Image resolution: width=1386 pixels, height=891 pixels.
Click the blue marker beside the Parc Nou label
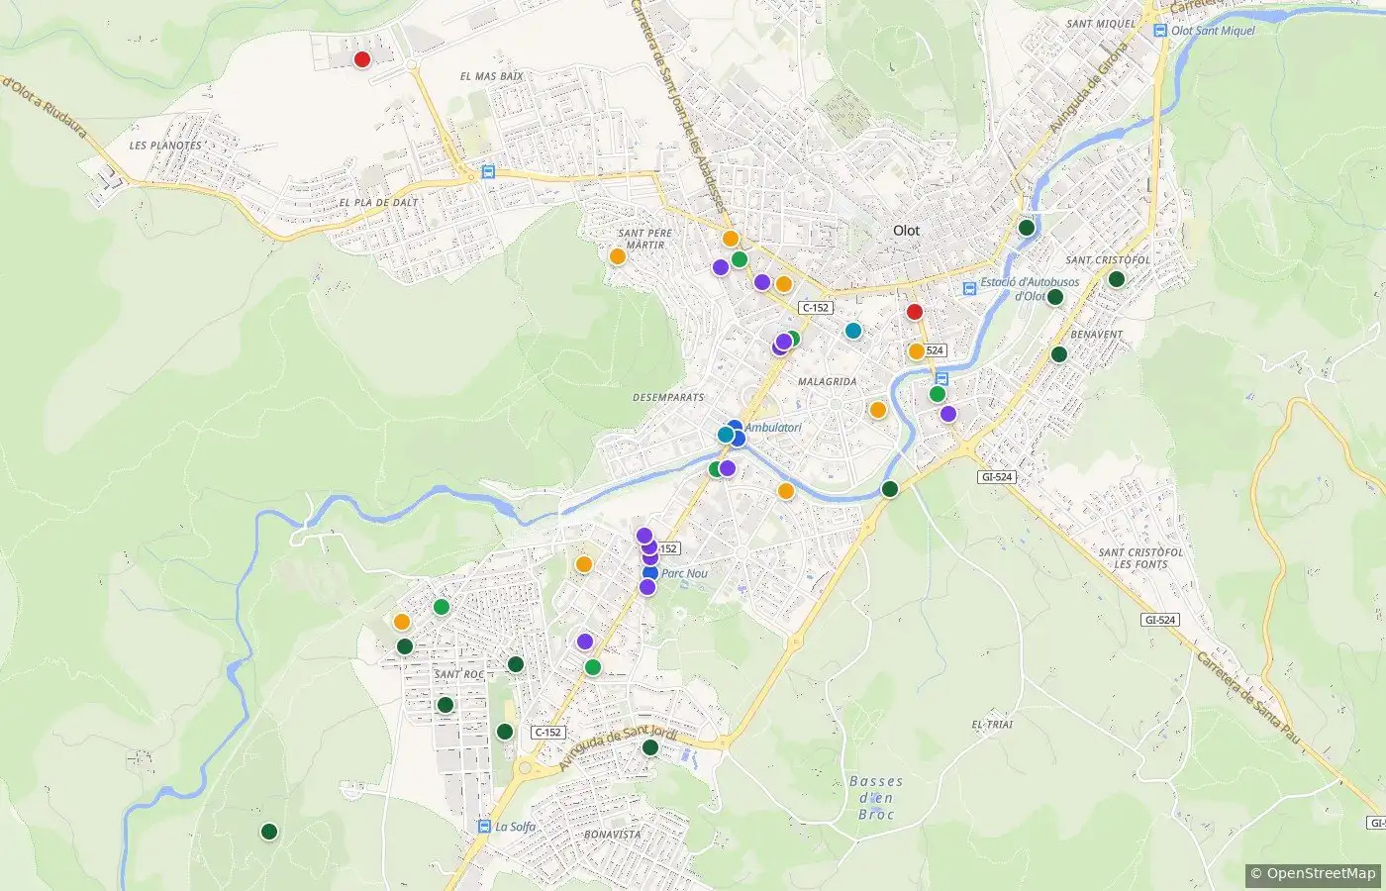click(x=650, y=573)
